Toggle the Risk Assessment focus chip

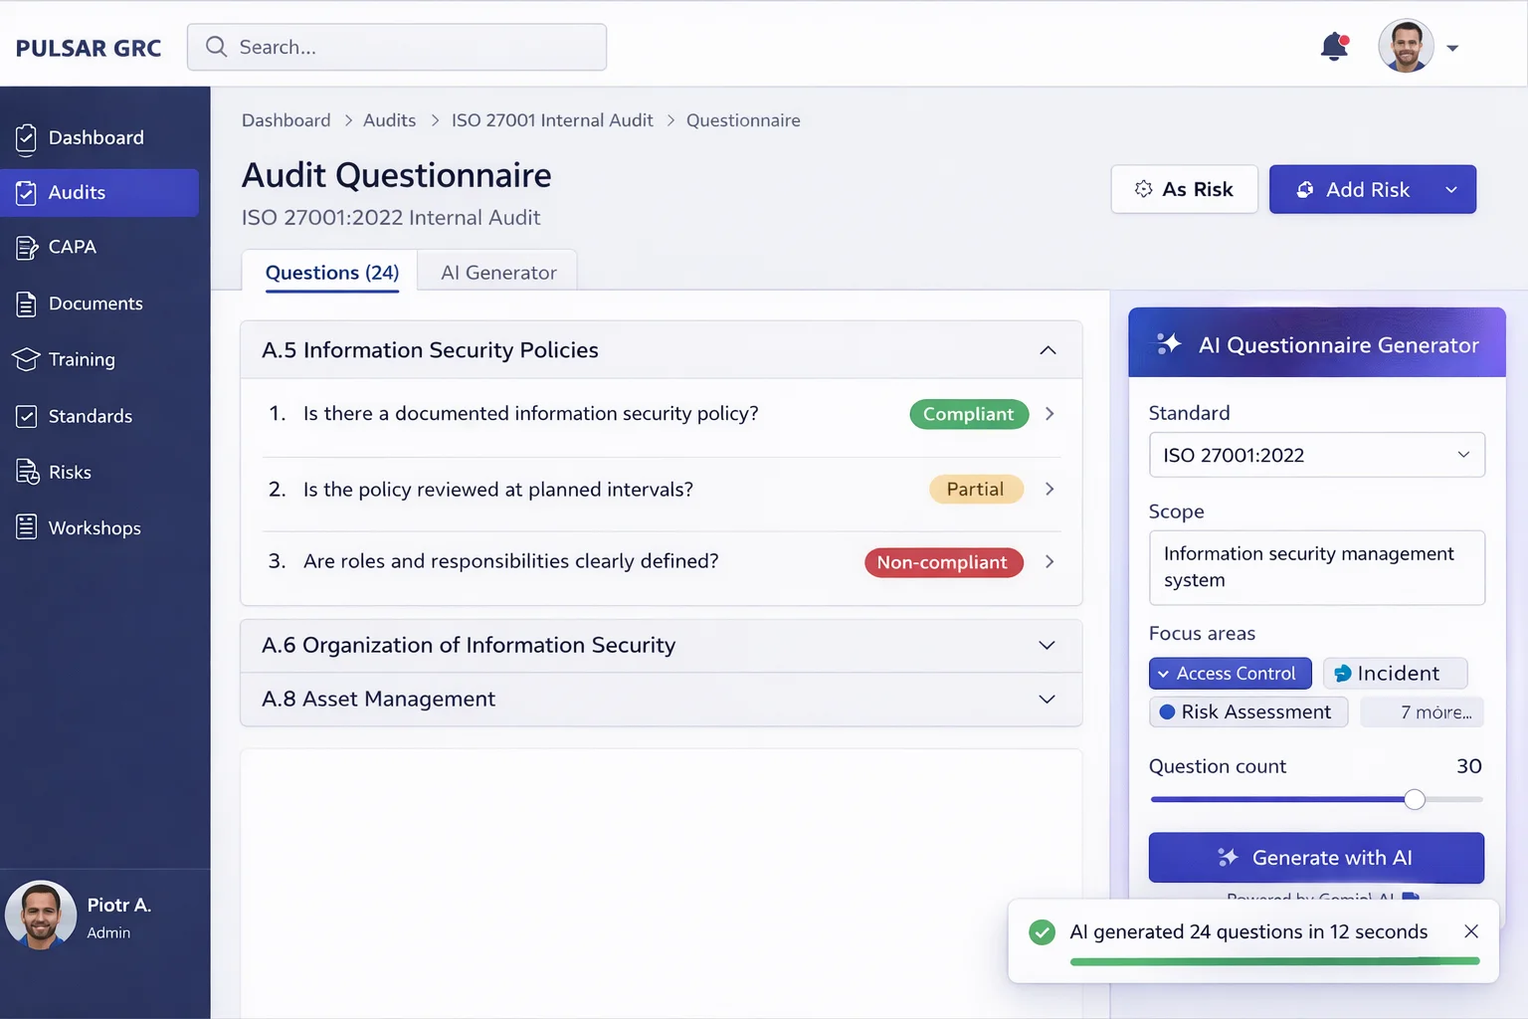pyautogui.click(x=1247, y=712)
